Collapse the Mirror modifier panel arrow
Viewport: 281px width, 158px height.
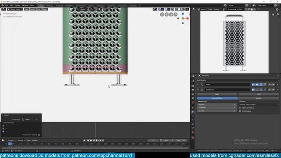point(198,85)
